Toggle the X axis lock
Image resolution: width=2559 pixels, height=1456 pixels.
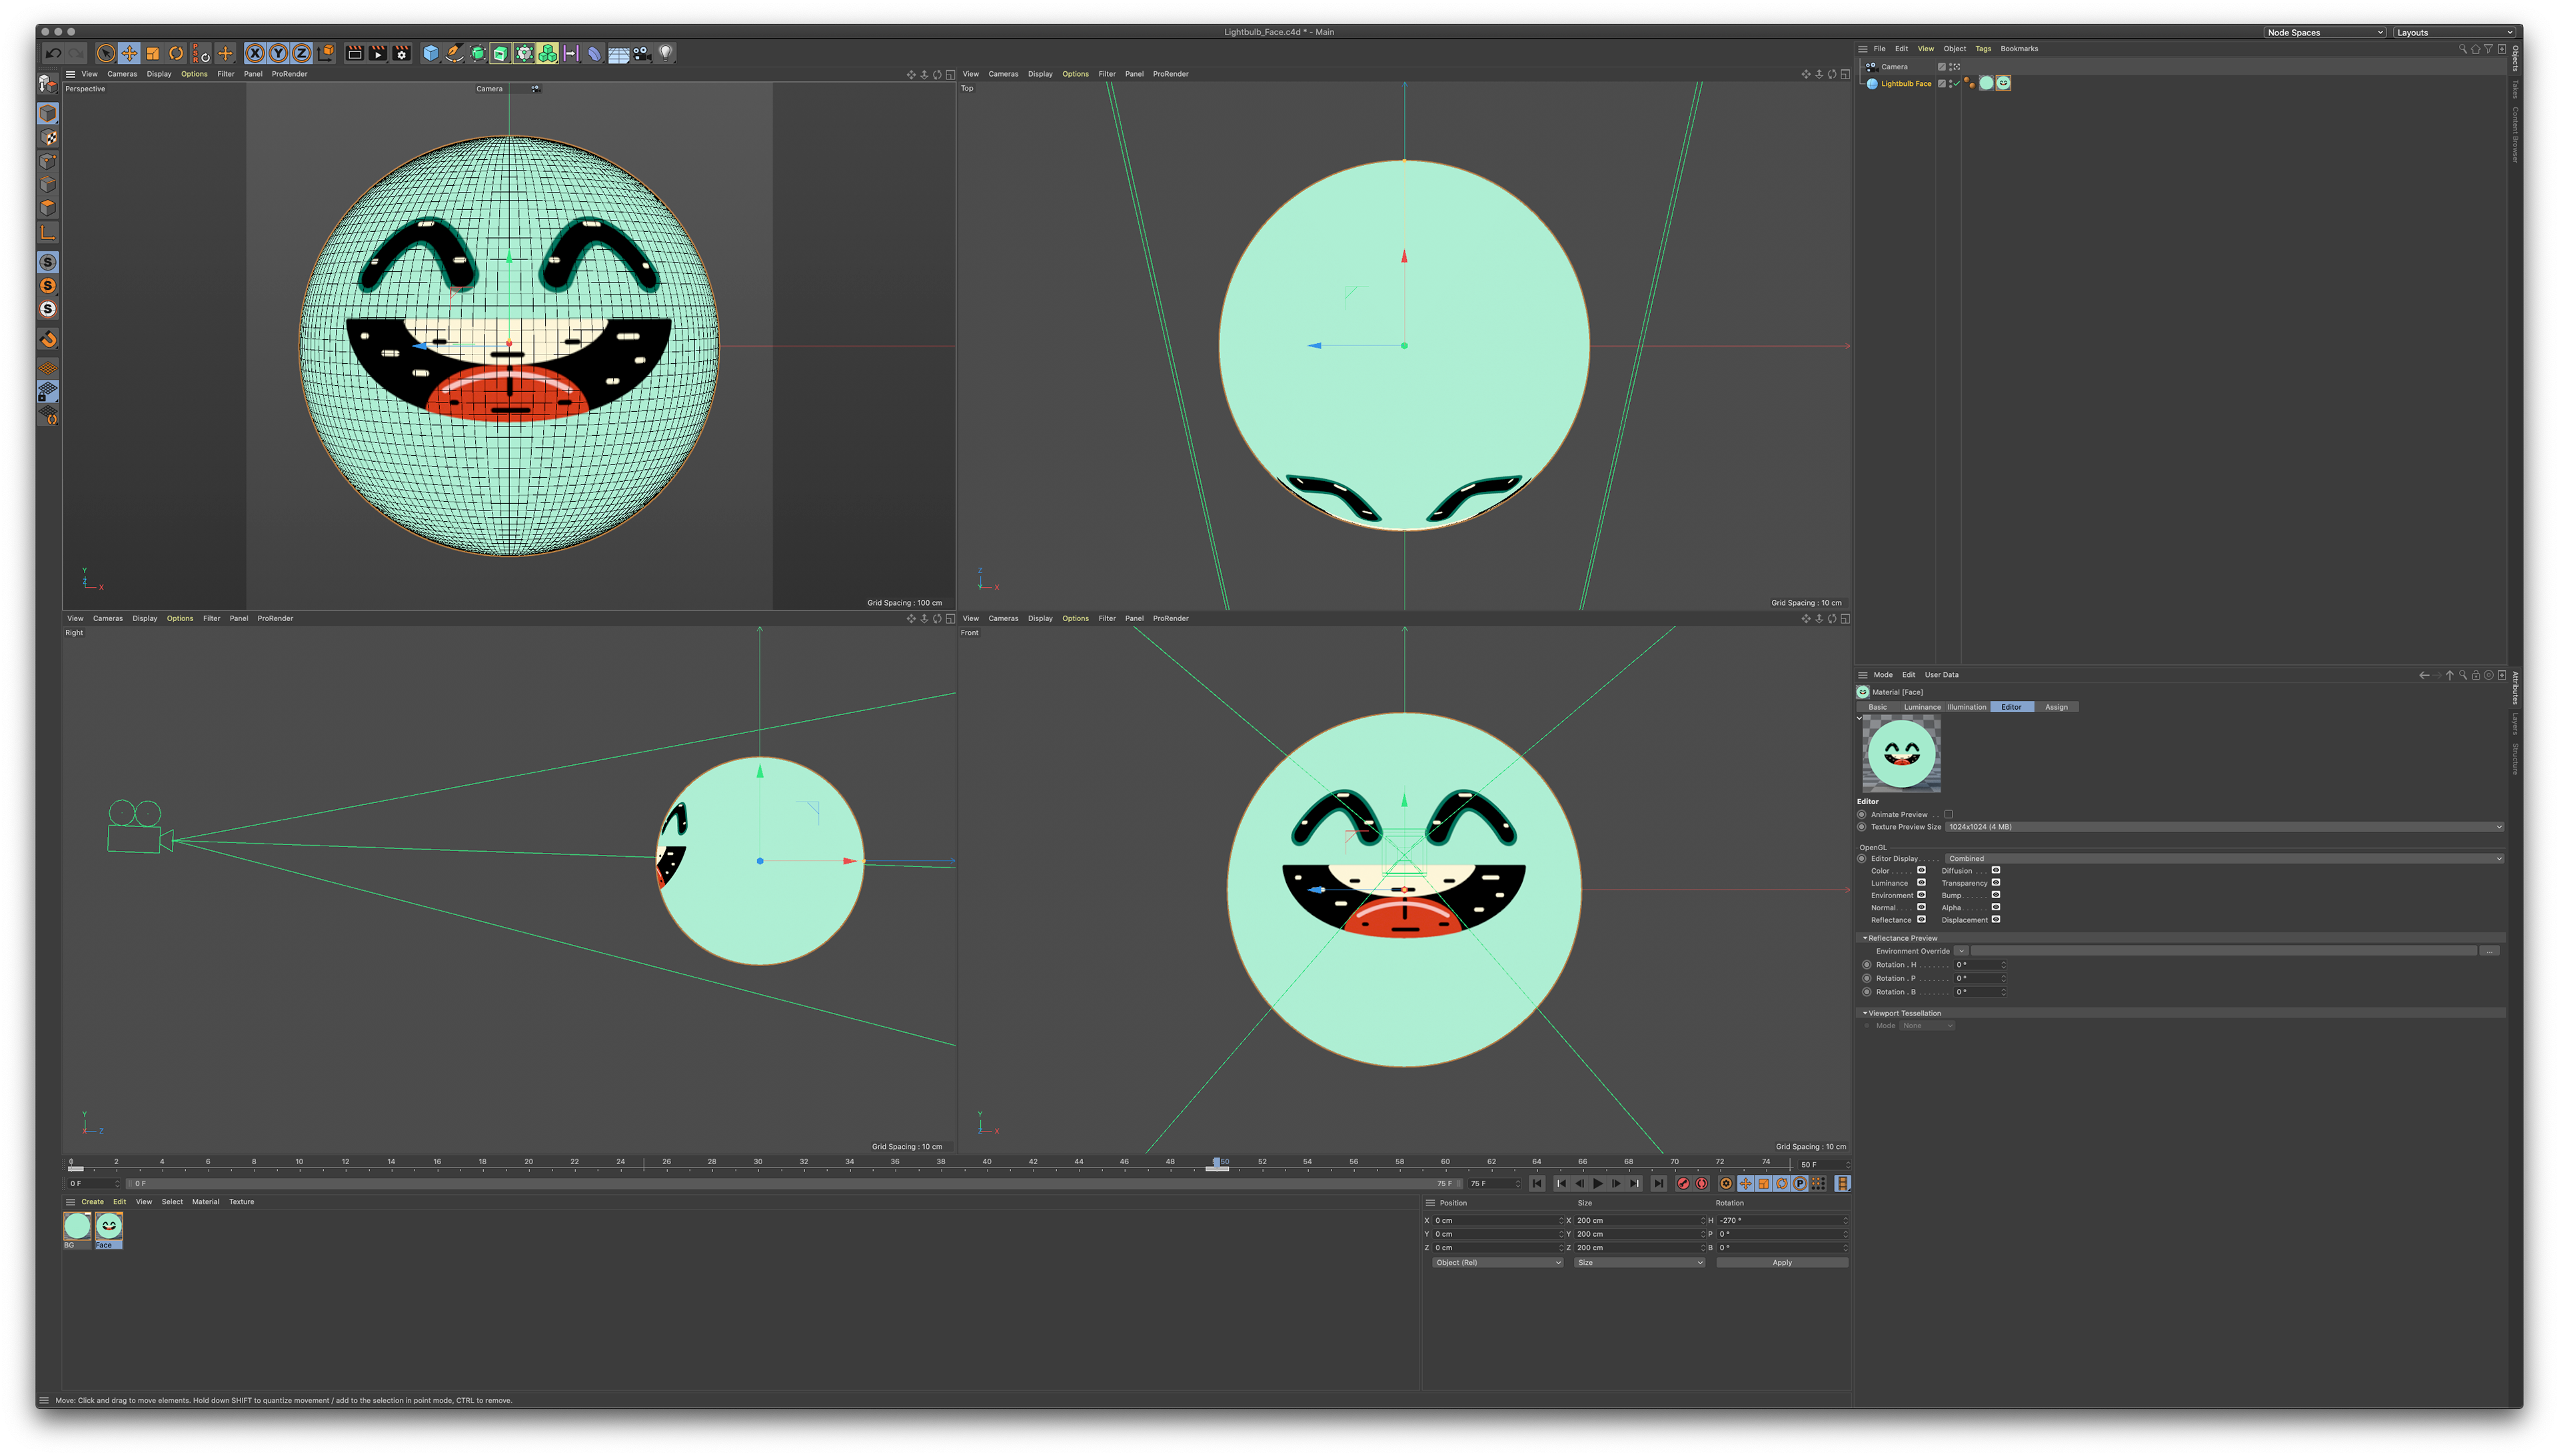pos(255,53)
